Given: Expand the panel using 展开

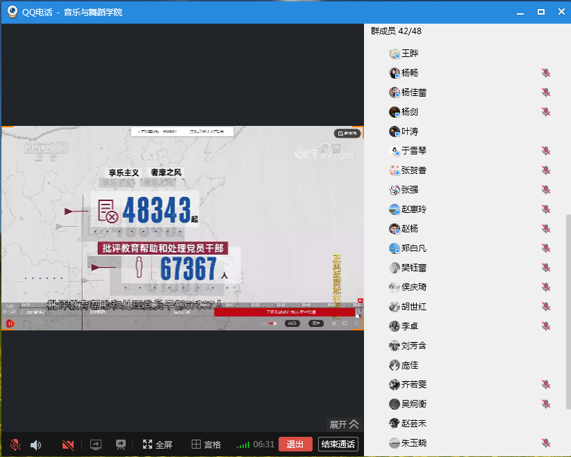Looking at the screenshot, I should tap(344, 424).
